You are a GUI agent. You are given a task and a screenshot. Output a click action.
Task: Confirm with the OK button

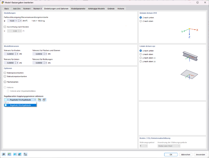coord(171,154)
